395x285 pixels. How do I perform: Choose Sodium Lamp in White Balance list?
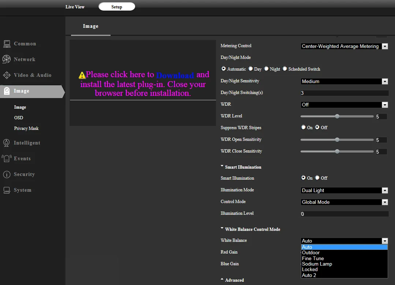[317, 264]
